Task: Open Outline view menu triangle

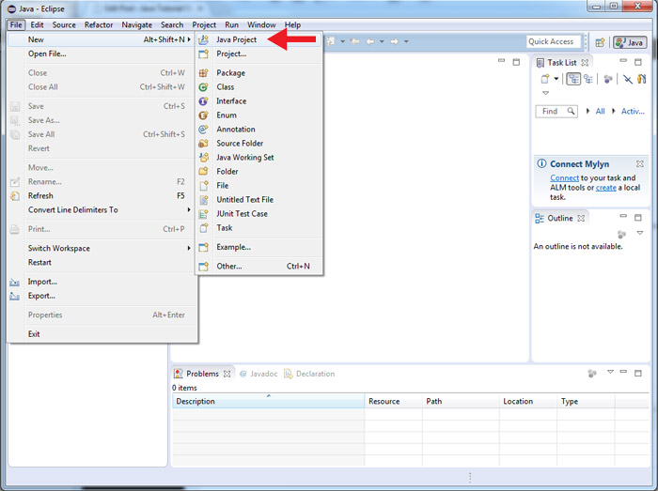Action: coord(640,233)
